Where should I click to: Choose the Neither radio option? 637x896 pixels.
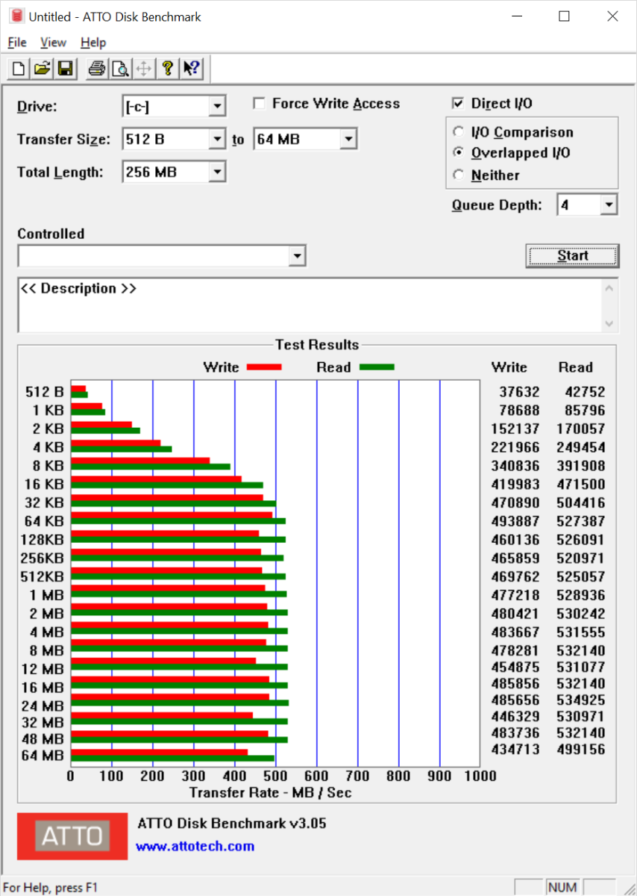pos(458,175)
